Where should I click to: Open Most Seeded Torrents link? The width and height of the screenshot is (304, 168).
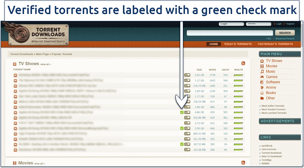pos(273,109)
